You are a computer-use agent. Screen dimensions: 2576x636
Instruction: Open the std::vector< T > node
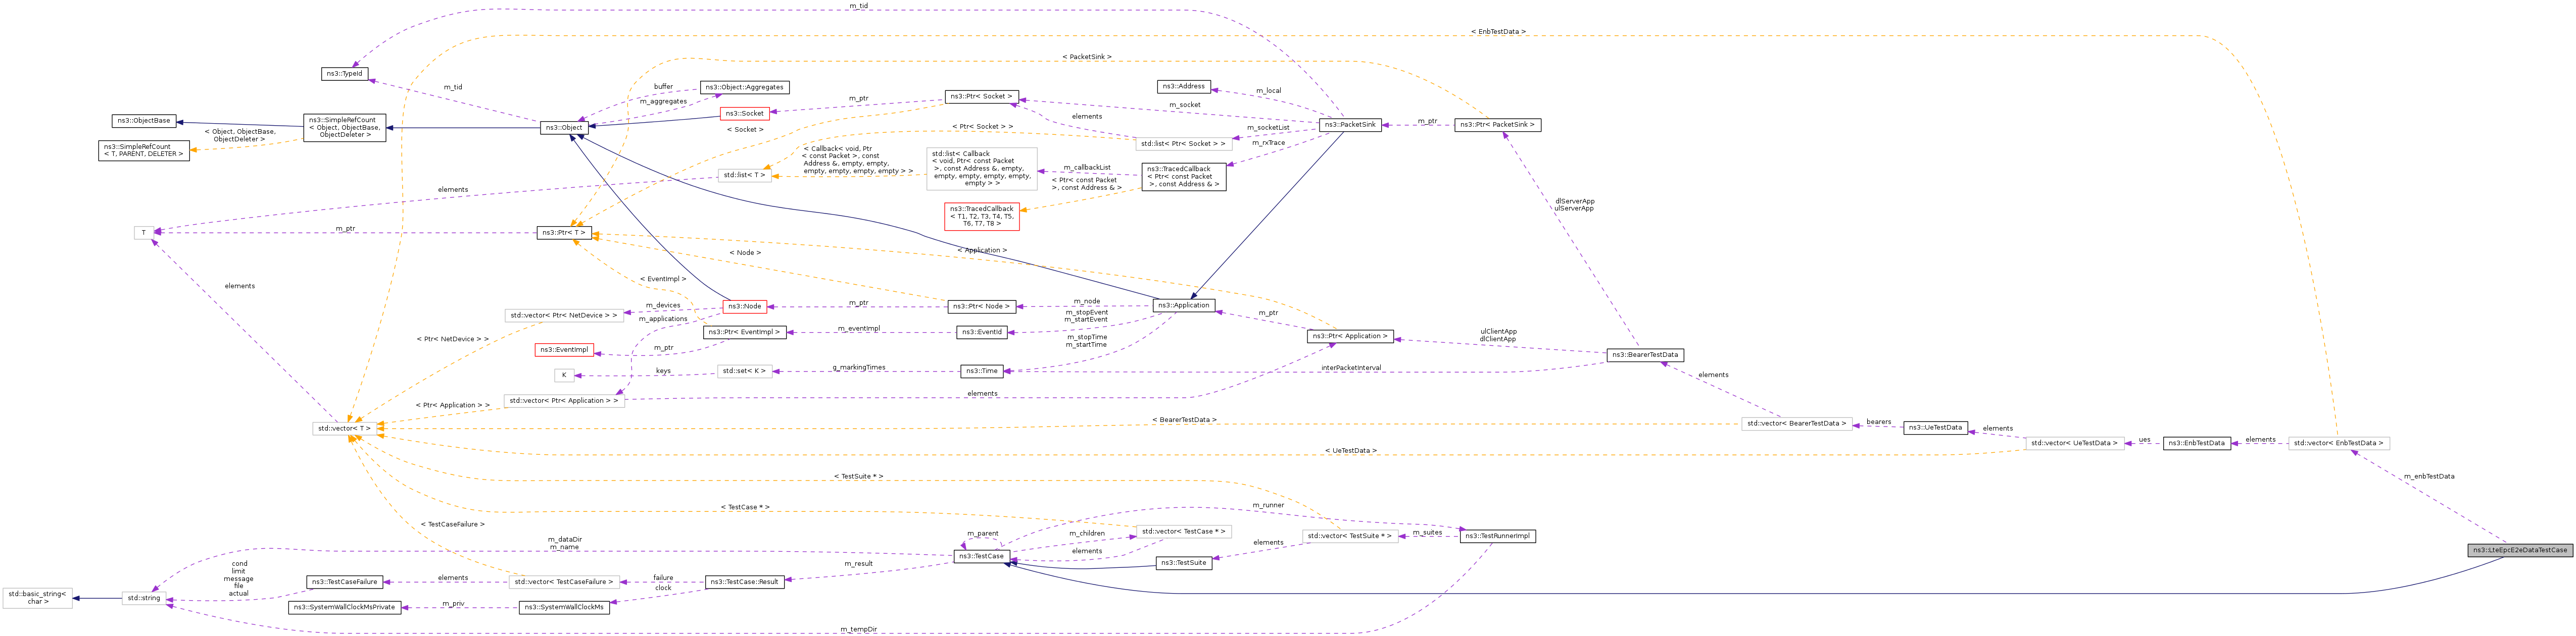point(345,429)
